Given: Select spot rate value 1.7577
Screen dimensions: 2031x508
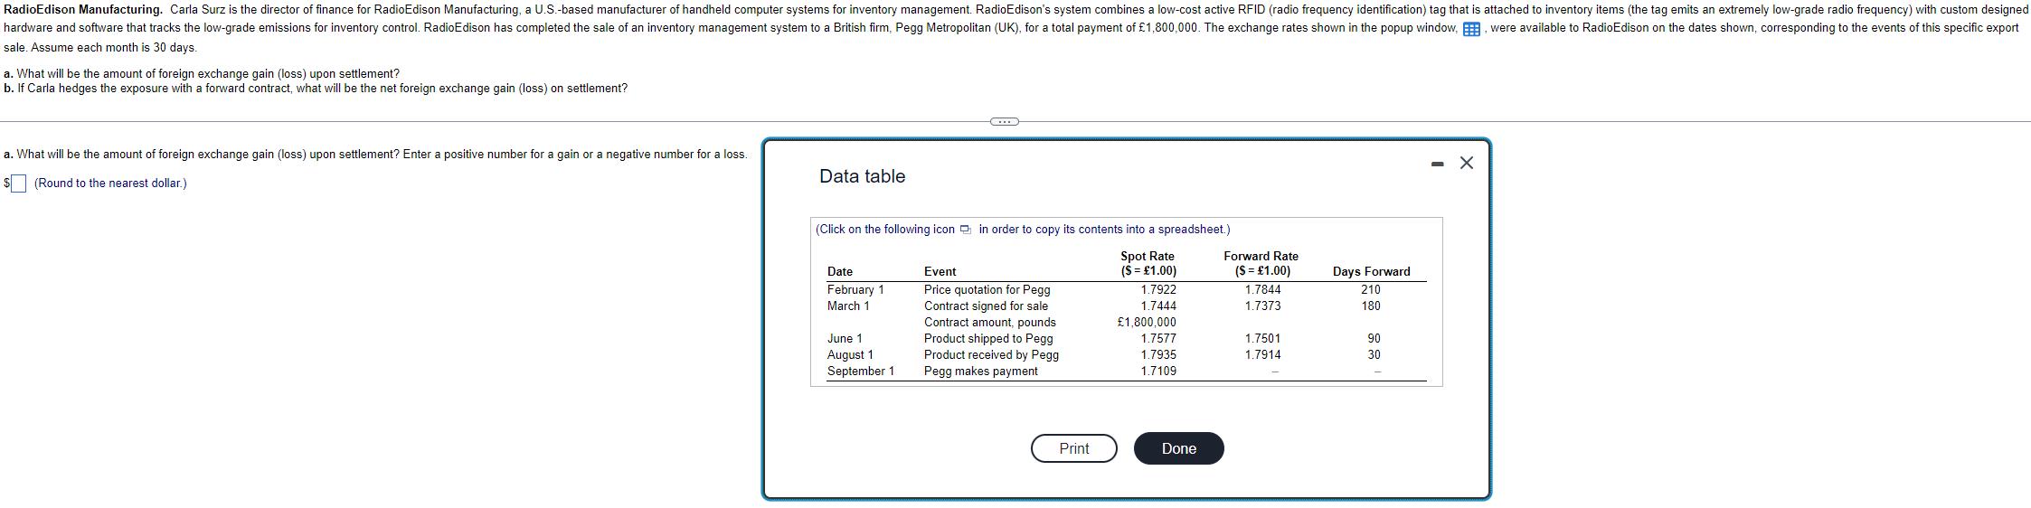Looking at the screenshot, I should [x=1158, y=339].
